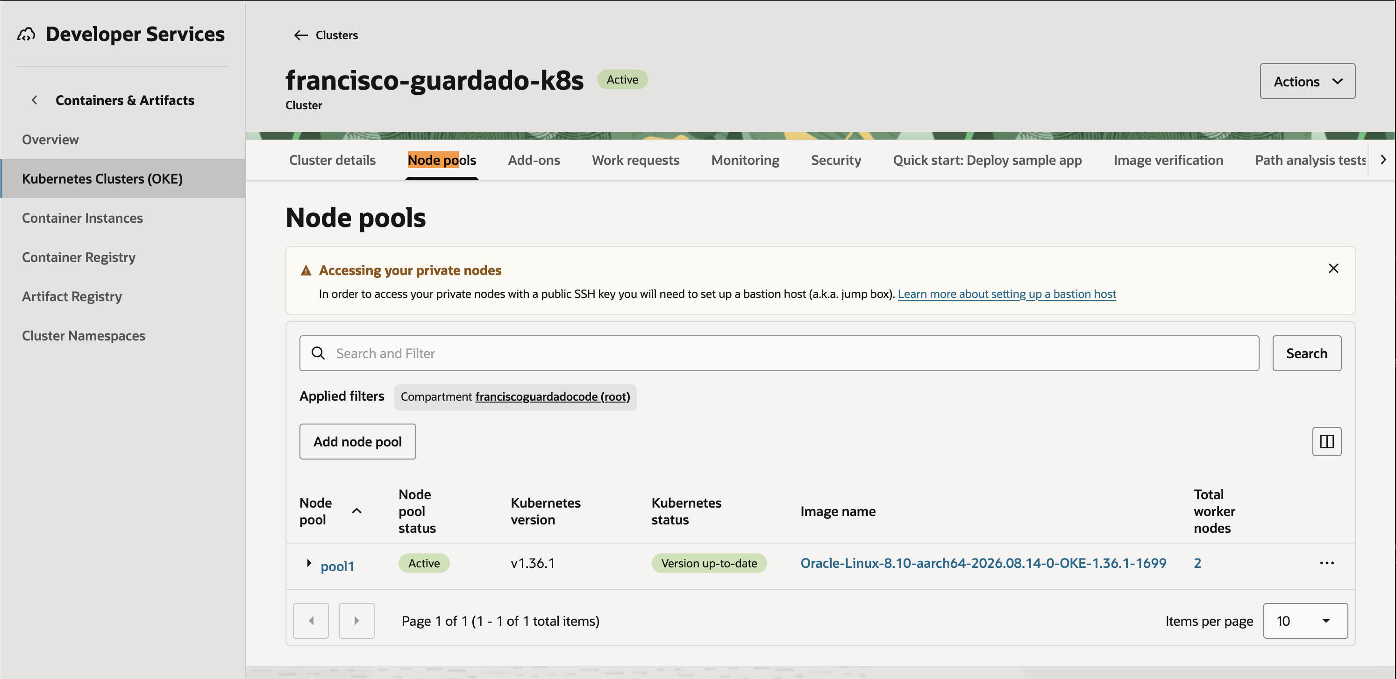Click the Add node pool button
This screenshot has height=679, width=1396.
click(x=357, y=441)
